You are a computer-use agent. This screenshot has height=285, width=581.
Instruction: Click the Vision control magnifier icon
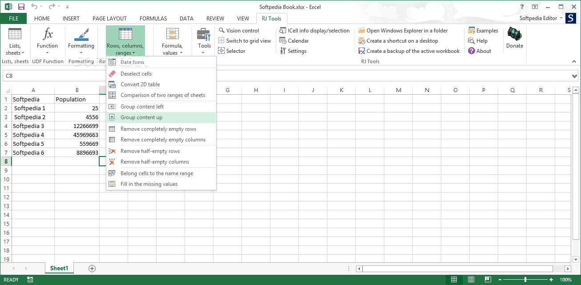222,31
